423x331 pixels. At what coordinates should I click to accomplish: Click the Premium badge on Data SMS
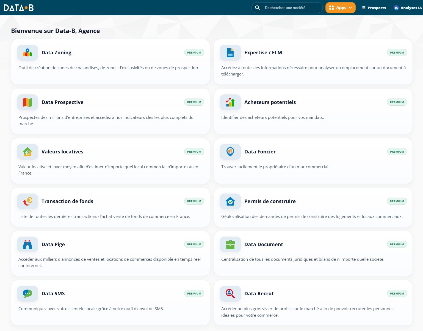[x=194, y=294]
